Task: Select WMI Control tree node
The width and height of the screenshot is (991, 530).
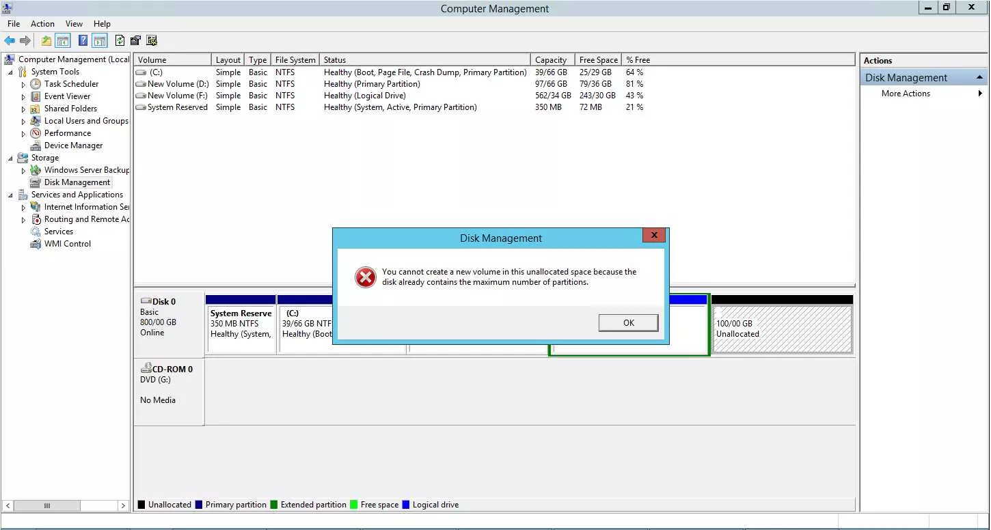Action: [67, 244]
